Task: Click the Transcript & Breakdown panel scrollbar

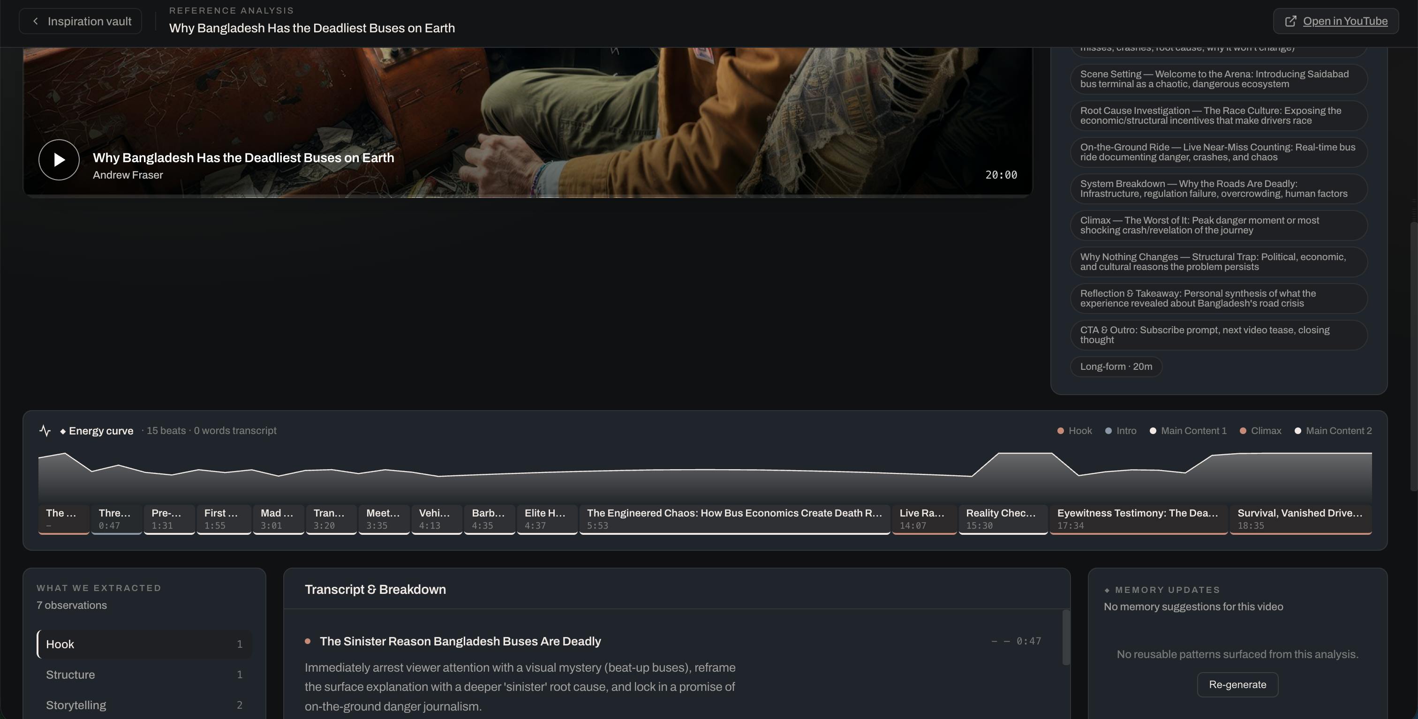Action: point(1066,637)
